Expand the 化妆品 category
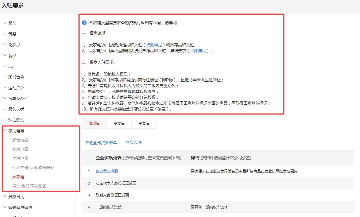The height and width of the screenshot is (217, 360). point(14,45)
